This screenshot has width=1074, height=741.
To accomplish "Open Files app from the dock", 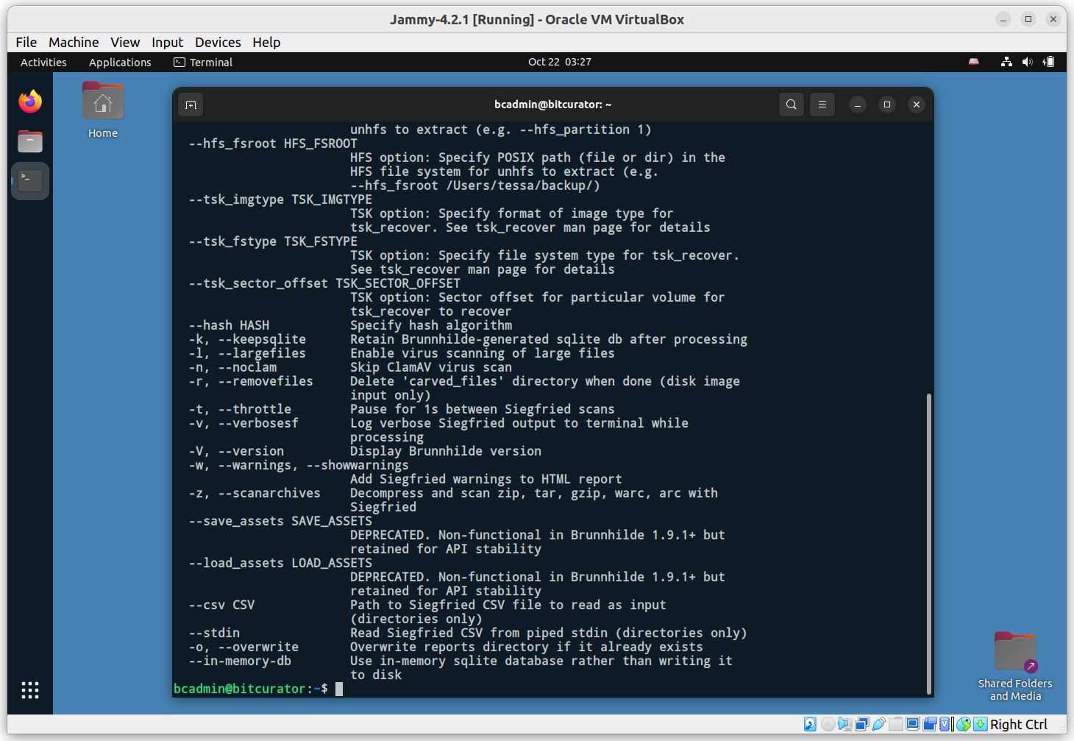I will pyautogui.click(x=30, y=141).
